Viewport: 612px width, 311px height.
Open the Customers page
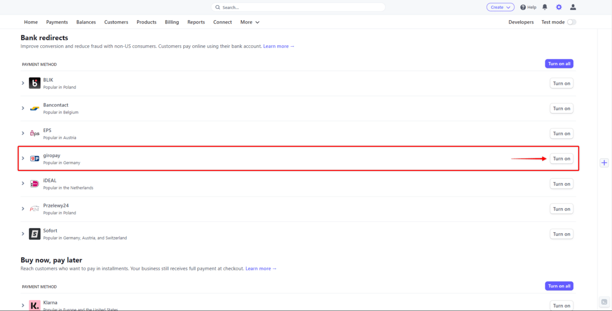pyautogui.click(x=116, y=22)
